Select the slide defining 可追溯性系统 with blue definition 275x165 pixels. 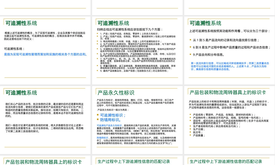point(45,50)
